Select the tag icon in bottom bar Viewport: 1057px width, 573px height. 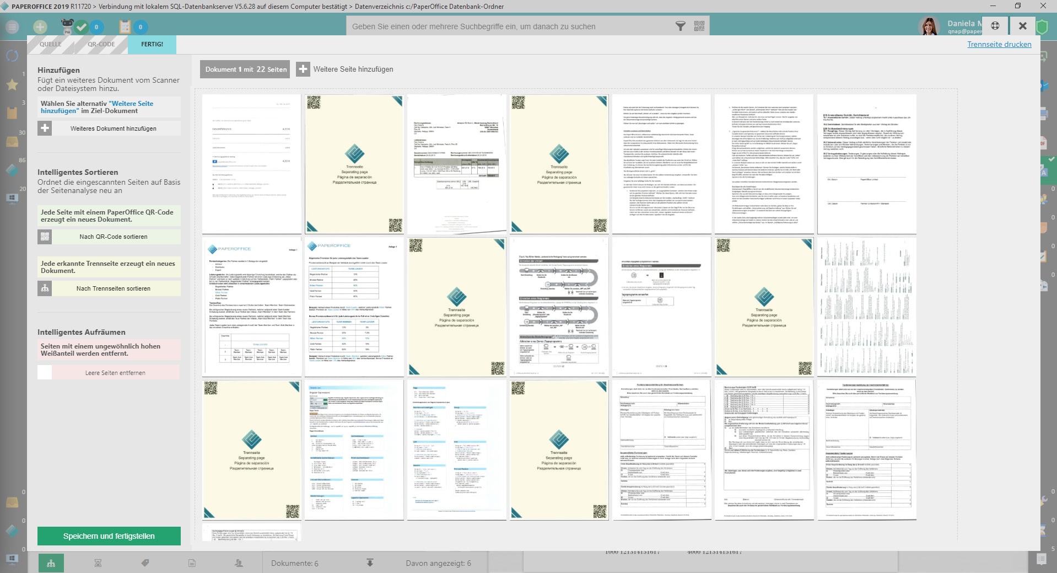coord(145,563)
